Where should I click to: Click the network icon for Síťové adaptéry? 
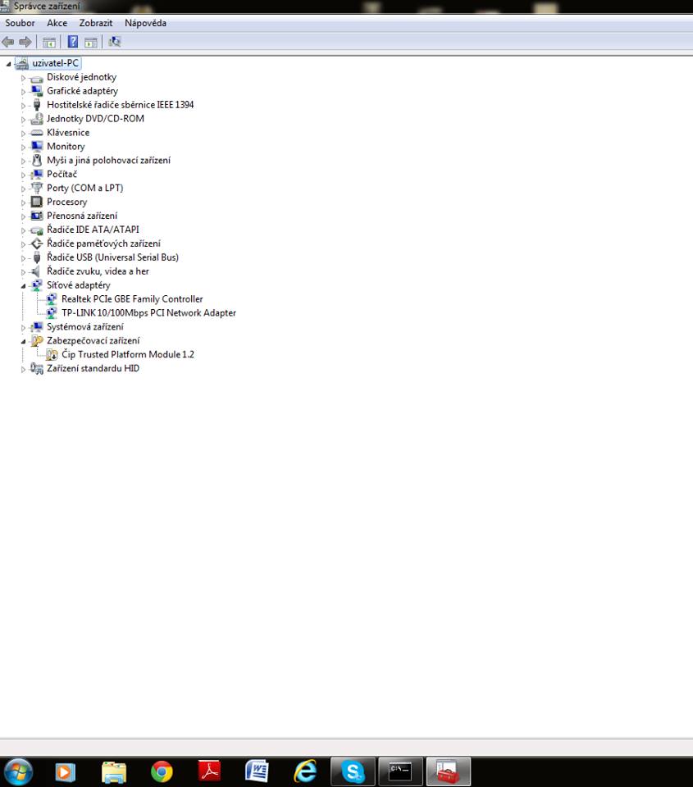tap(37, 285)
